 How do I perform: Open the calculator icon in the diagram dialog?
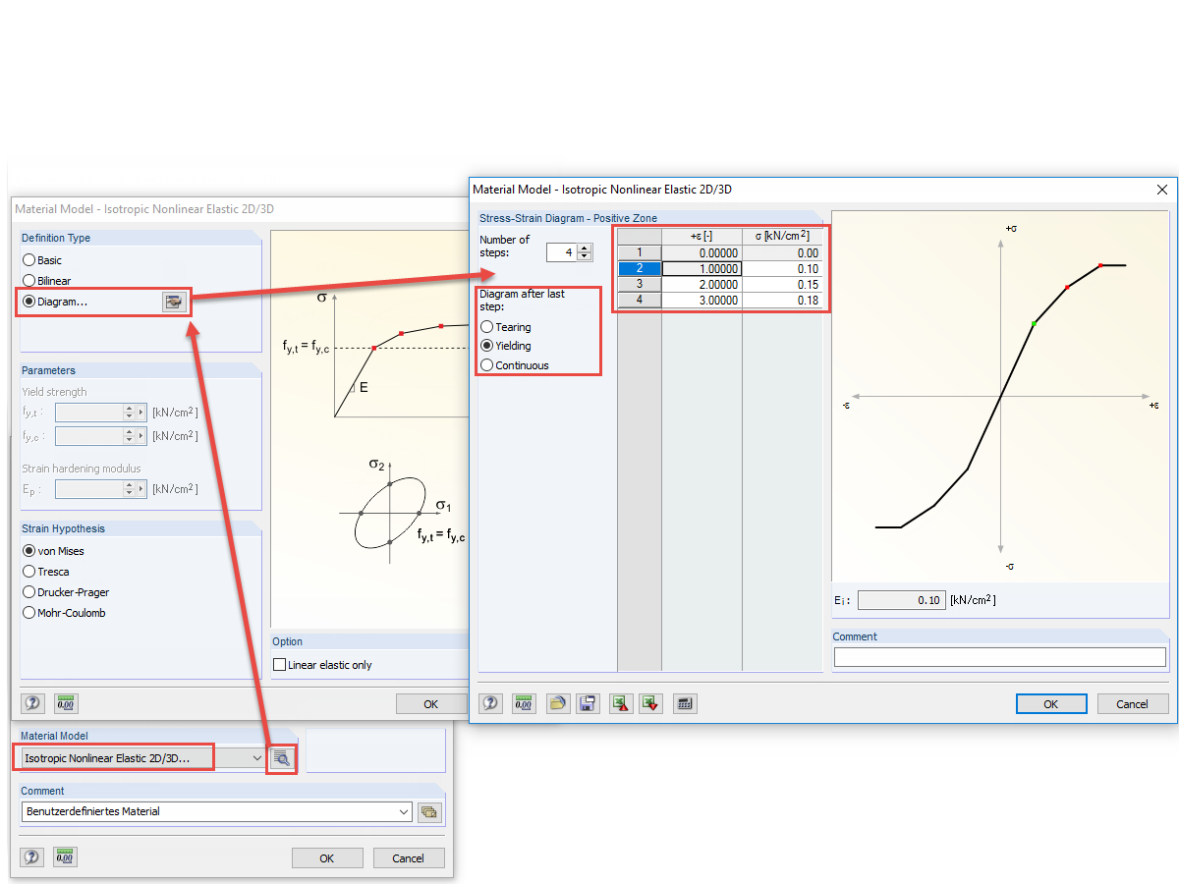click(x=685, y=703)
